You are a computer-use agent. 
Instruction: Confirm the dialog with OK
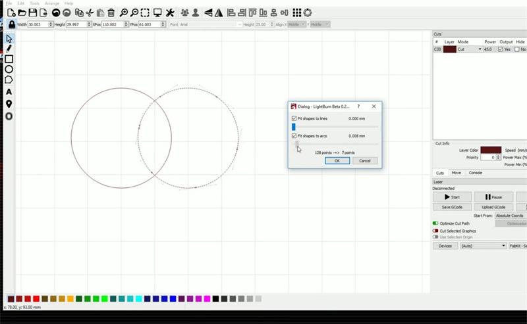pyautogui.click(x=337, y=160)
